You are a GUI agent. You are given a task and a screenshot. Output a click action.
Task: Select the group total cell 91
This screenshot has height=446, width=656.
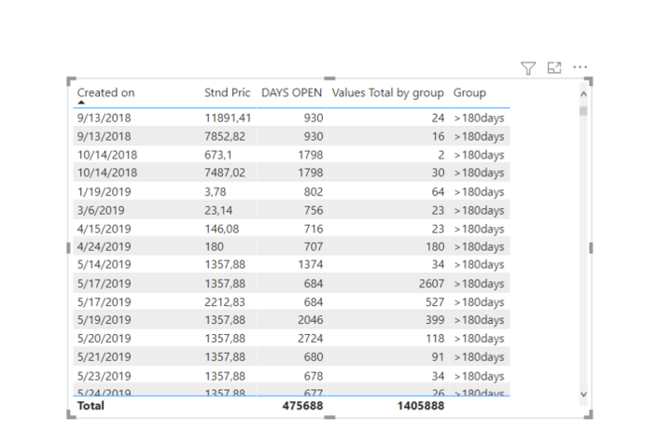(x=438, y=356)
